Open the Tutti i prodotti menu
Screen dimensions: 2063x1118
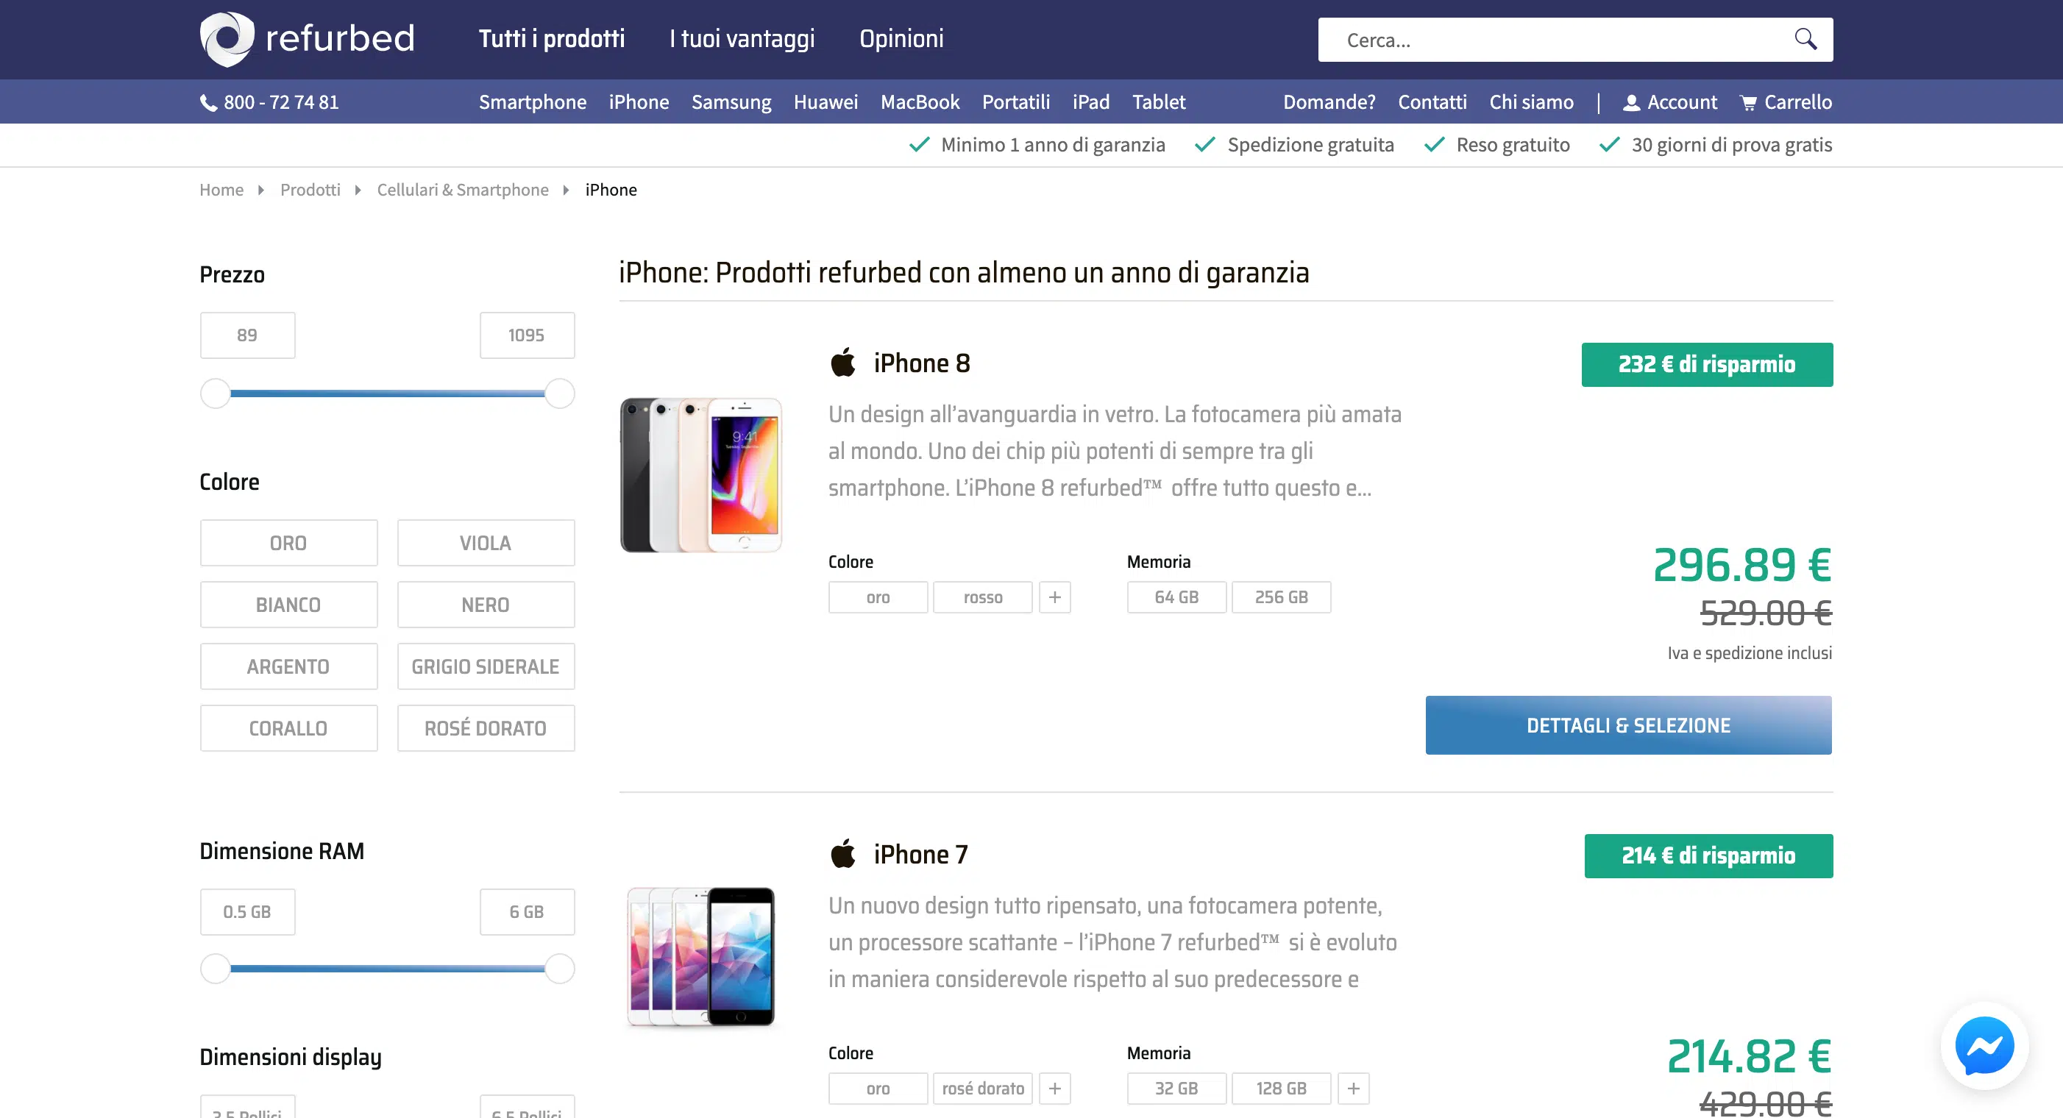click(551, 38)
